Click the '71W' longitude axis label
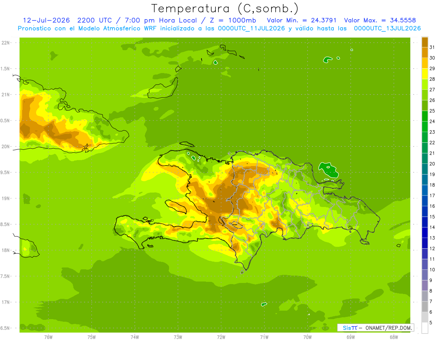The image size is (442, 342). 264,337
